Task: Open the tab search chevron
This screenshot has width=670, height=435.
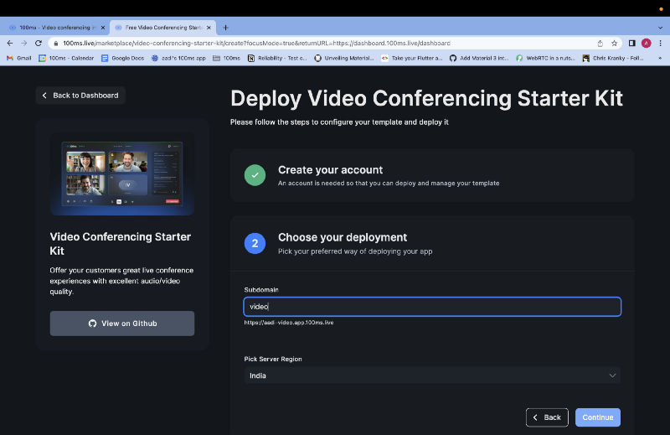Action: coord(660,28)
